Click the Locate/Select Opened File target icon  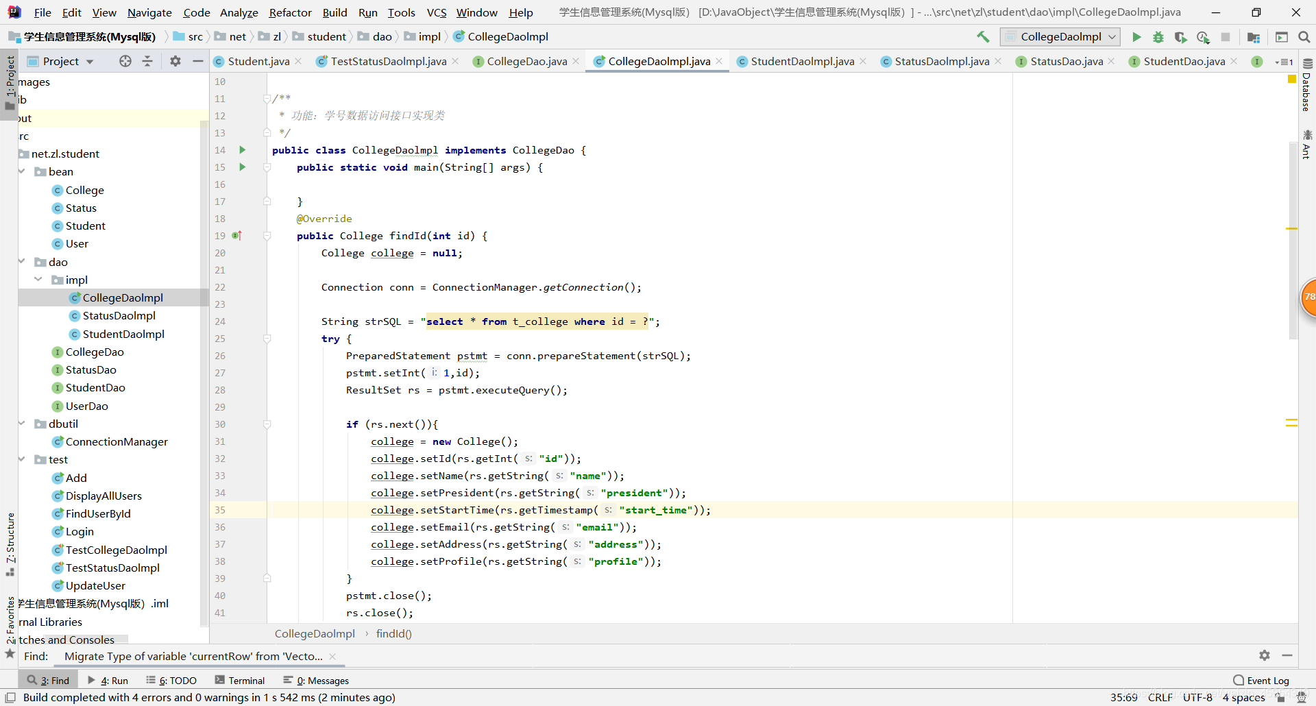point(125,61)
